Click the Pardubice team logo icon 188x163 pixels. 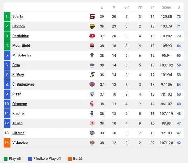[x=92, y=36]
